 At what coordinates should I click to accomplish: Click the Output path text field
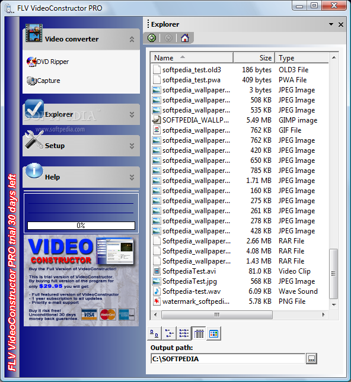tap(228, 359)
